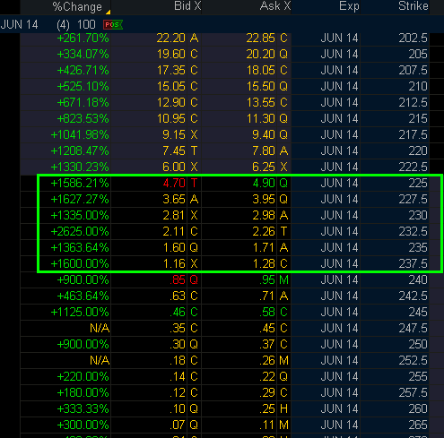Click the N/A change cell for 247.5 strike

(x=100, y=328)
